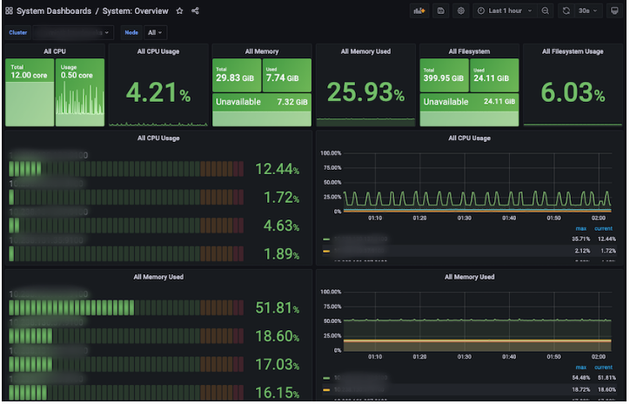Click the 35.71% max value in CPU legend
This screenshot has width=630, height=411.
coord(581,239)
